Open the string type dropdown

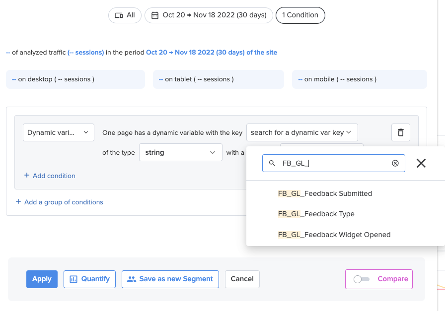[181, 152]
